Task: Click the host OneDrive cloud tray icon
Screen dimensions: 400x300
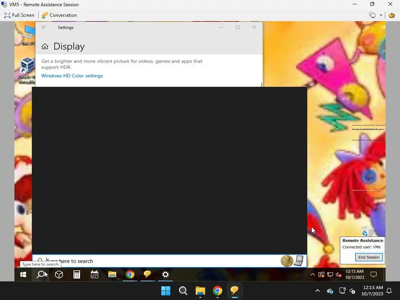Action: (x=330, y=291)
